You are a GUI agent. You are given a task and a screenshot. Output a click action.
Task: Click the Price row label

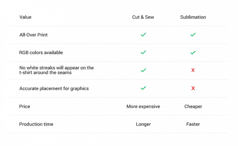pos(25,106)
